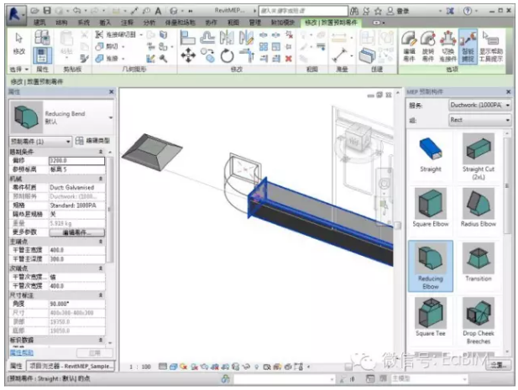Screen dimensions: 518x390
Task: Open the 建筑 ribbon tab
Action: coord(39,23)
